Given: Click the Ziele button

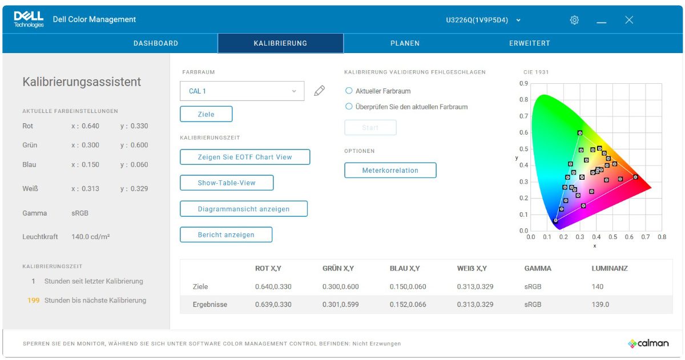Looking at the screenshot, I should pos(206,114).
